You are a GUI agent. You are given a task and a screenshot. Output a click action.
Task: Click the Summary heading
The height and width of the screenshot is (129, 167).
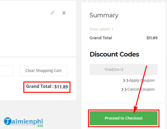(104, 16)
